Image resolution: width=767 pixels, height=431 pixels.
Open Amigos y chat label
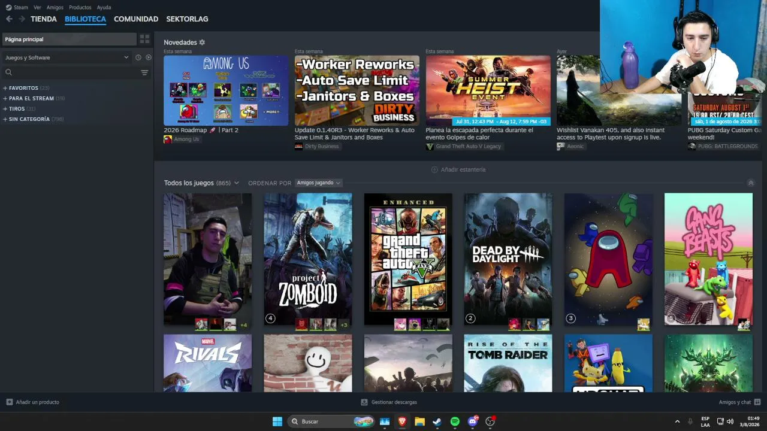735,402
